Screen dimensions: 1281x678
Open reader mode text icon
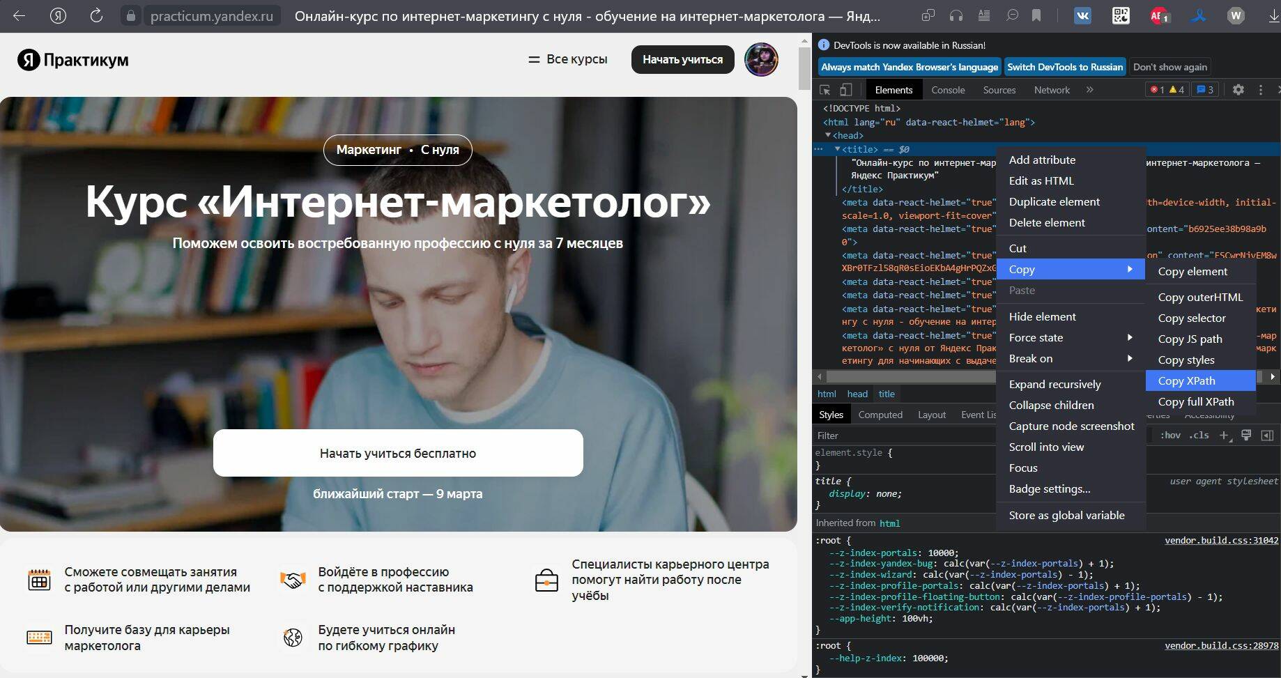pyautogui.click(x=984, y=15)
